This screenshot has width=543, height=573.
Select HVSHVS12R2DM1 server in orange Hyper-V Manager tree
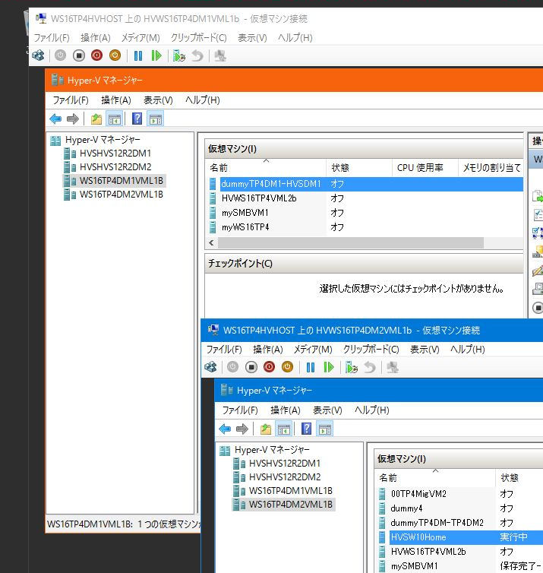coord(115,153)
